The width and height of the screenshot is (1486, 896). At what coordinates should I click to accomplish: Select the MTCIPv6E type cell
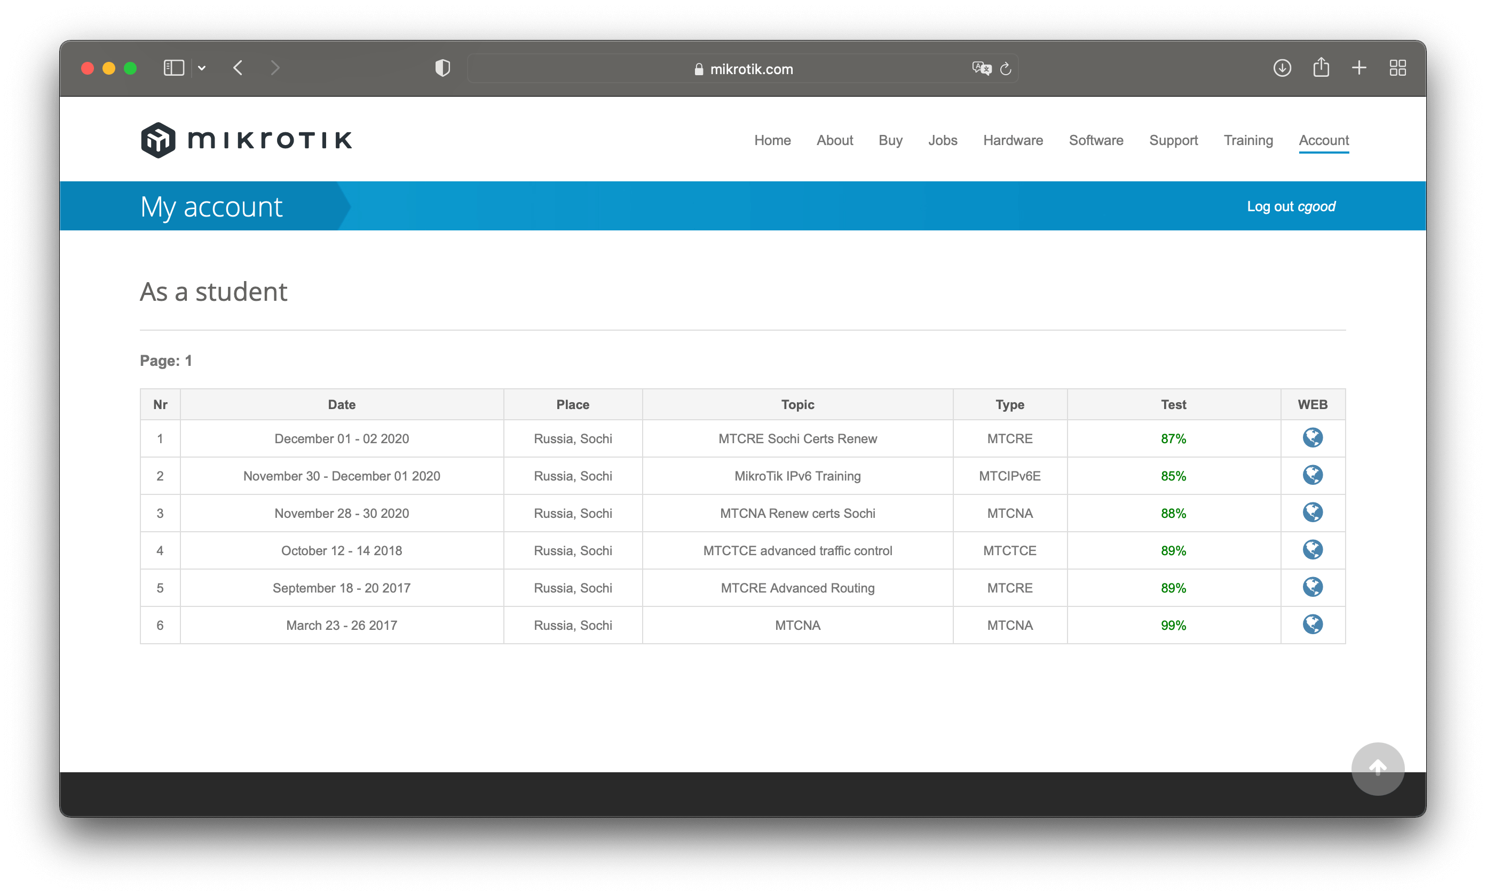(x=1009, y=476)
